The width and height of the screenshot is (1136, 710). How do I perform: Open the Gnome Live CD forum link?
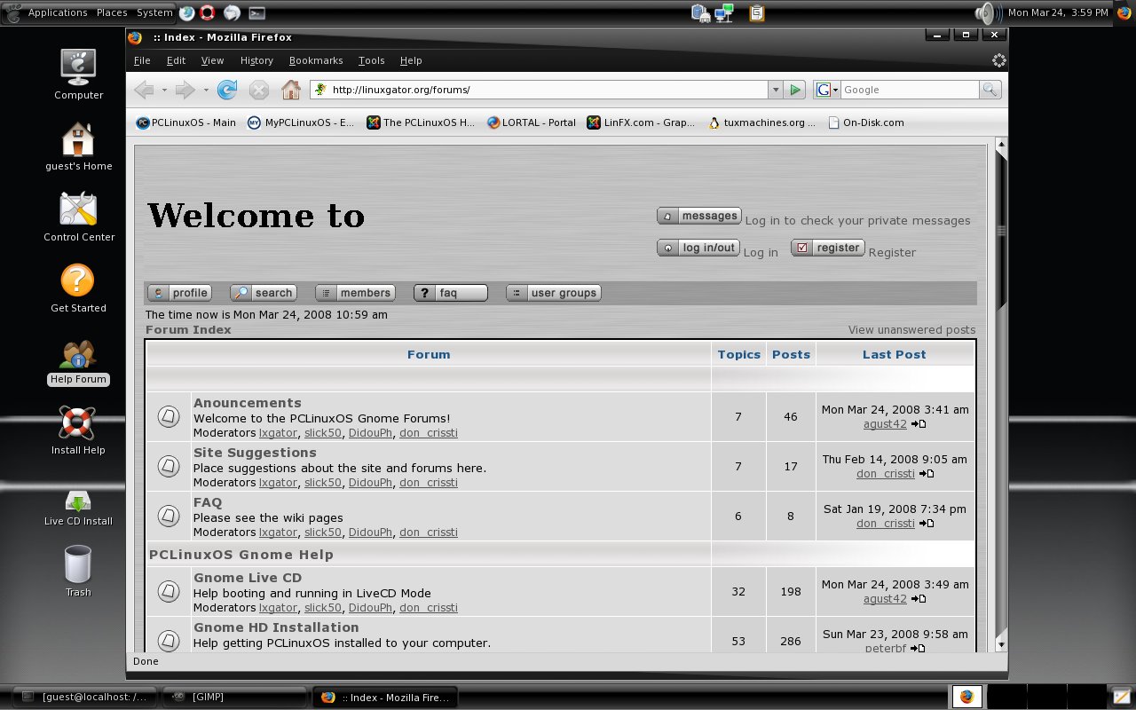(248, 578)
